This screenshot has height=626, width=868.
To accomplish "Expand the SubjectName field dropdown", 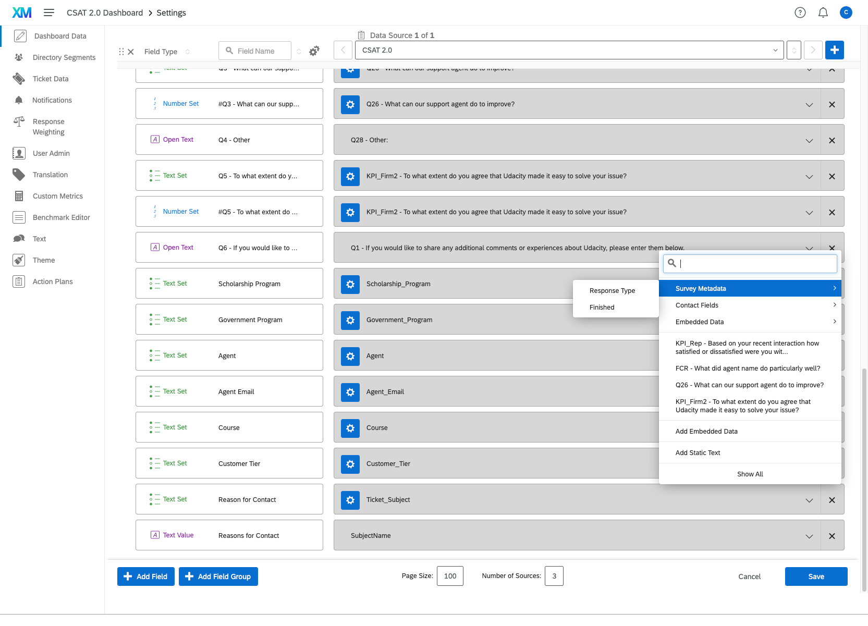I will (809, 536).
